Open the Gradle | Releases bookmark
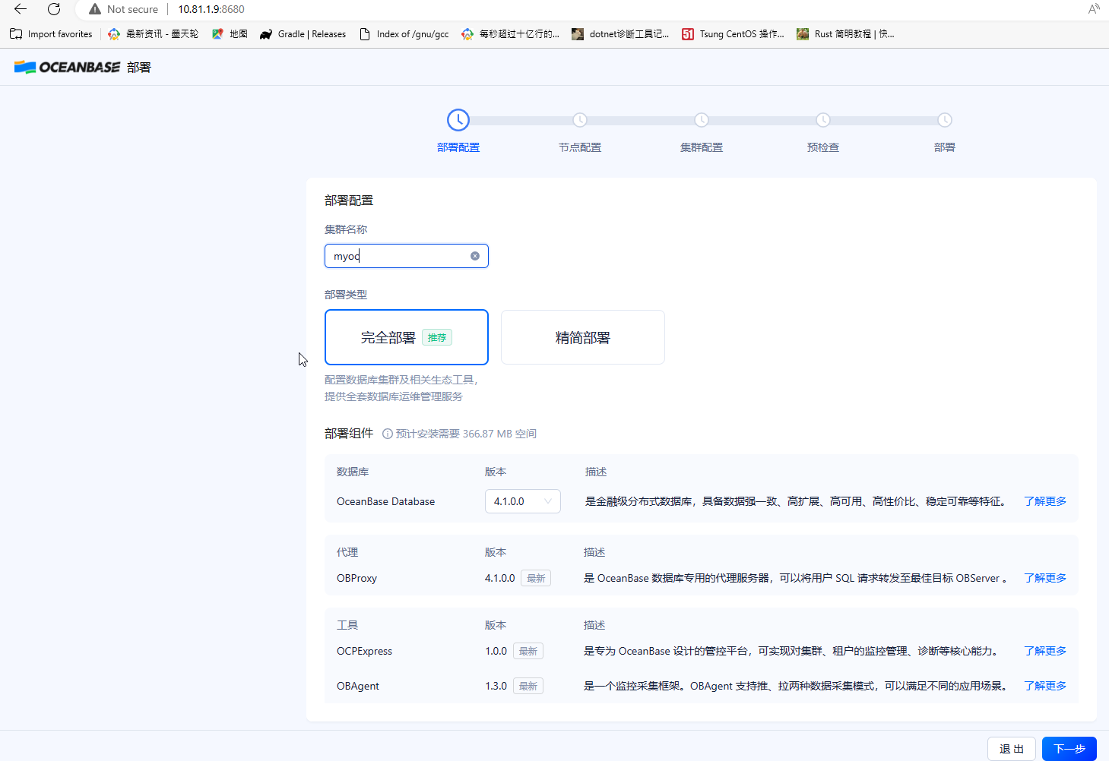 303,34
